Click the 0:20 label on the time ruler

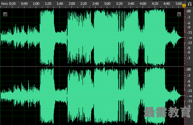(x=12, y=4)
